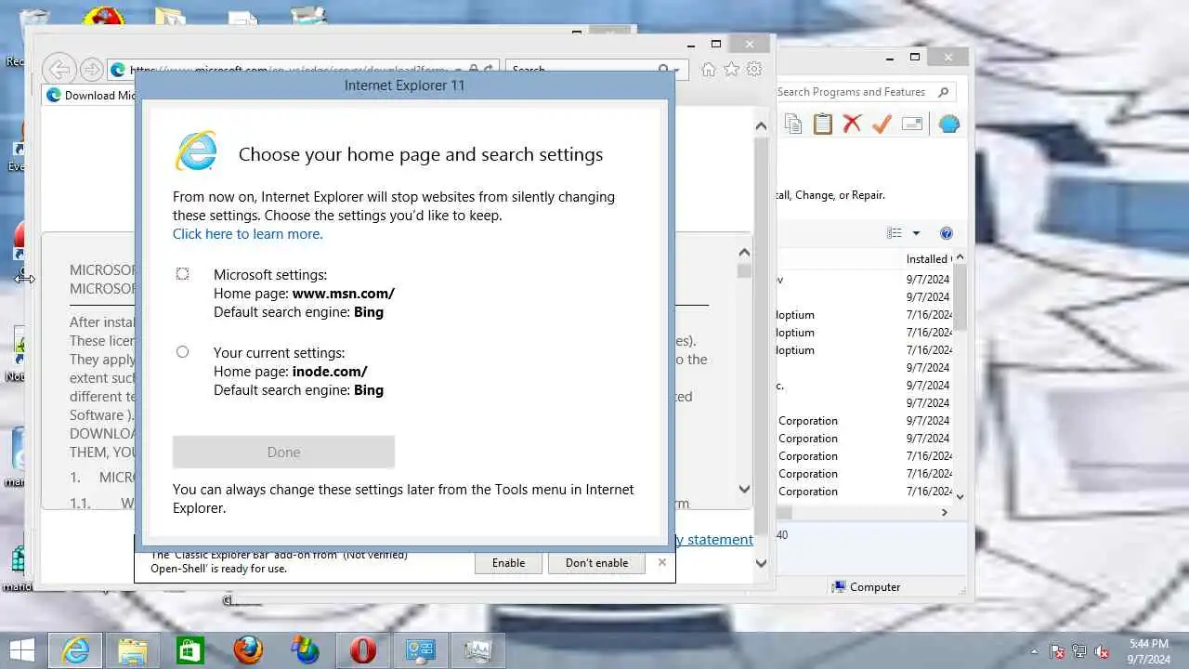1189x669 pixels.
Task: Select the Your current settings radio option
Action: [x=182, y=352]
